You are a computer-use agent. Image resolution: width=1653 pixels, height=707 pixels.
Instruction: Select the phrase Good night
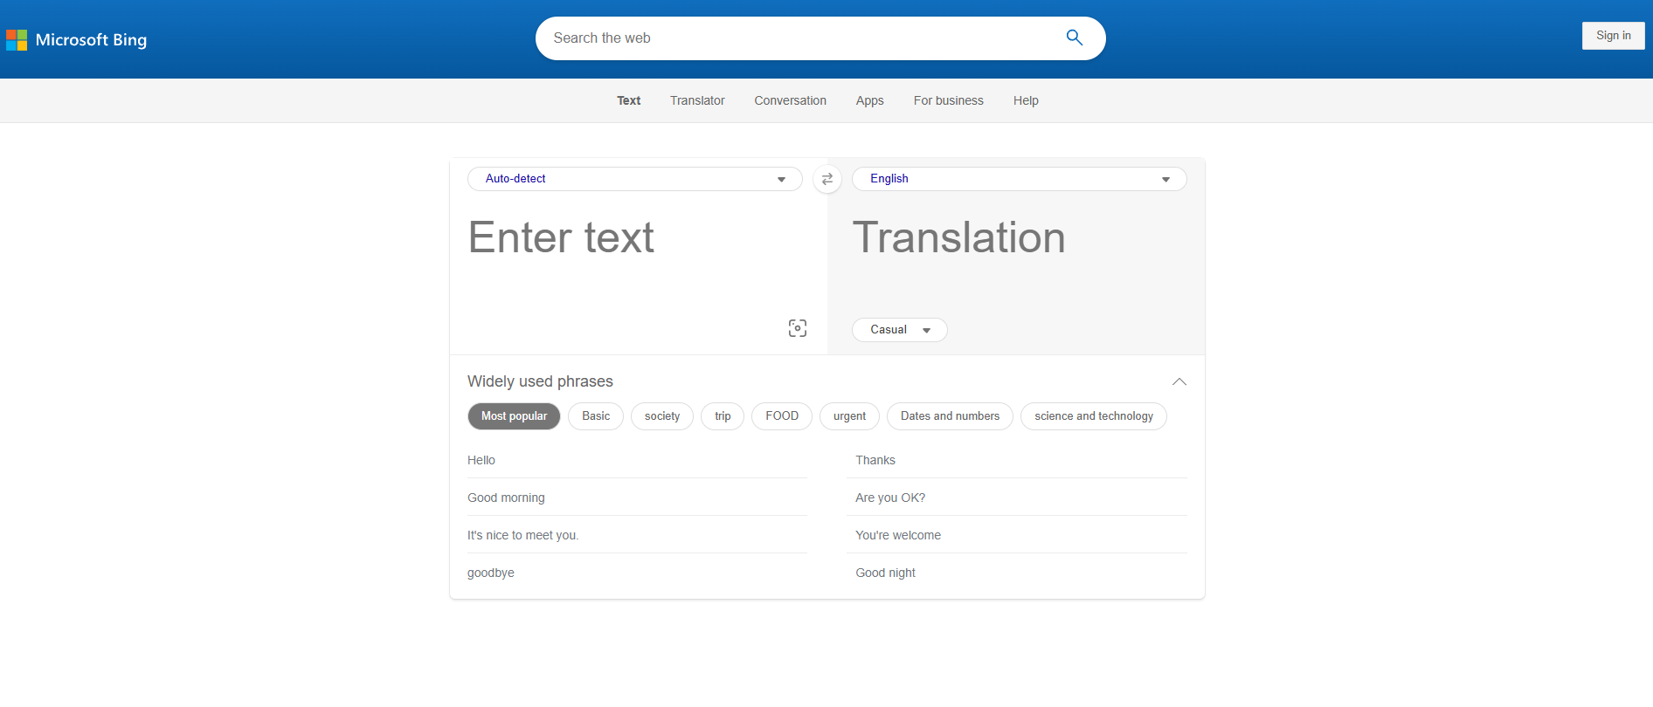pyautogui.click(x=1018, y=573)
